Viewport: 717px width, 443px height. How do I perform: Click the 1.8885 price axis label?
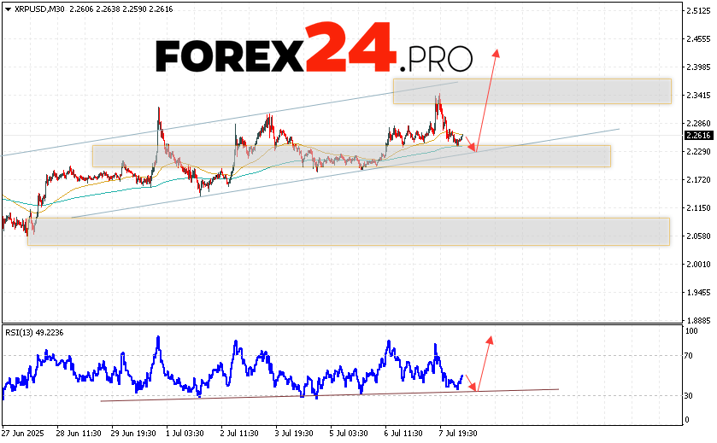(697, 321)
